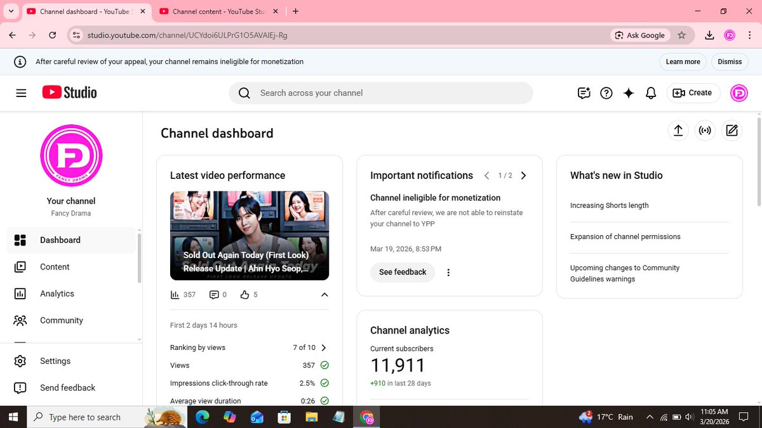
Task: Show hidden icons in system tray
Action: (x=649, y=417)
